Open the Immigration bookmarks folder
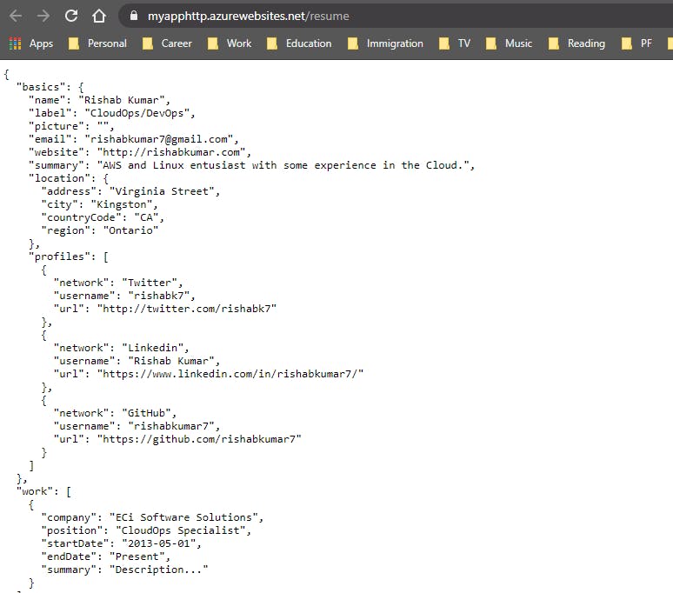 click(385, 43)
